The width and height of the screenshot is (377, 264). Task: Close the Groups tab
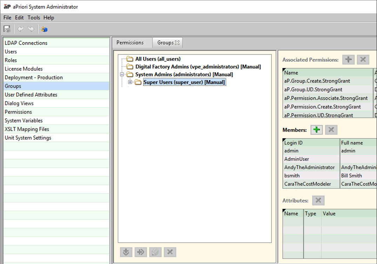(177, 42)
